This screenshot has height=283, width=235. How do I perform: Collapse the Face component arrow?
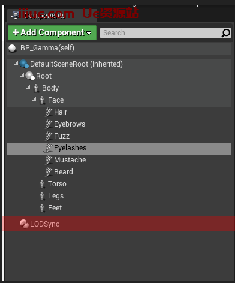pos(34,100)
